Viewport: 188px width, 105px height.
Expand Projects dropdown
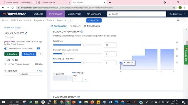click(39, 20)
